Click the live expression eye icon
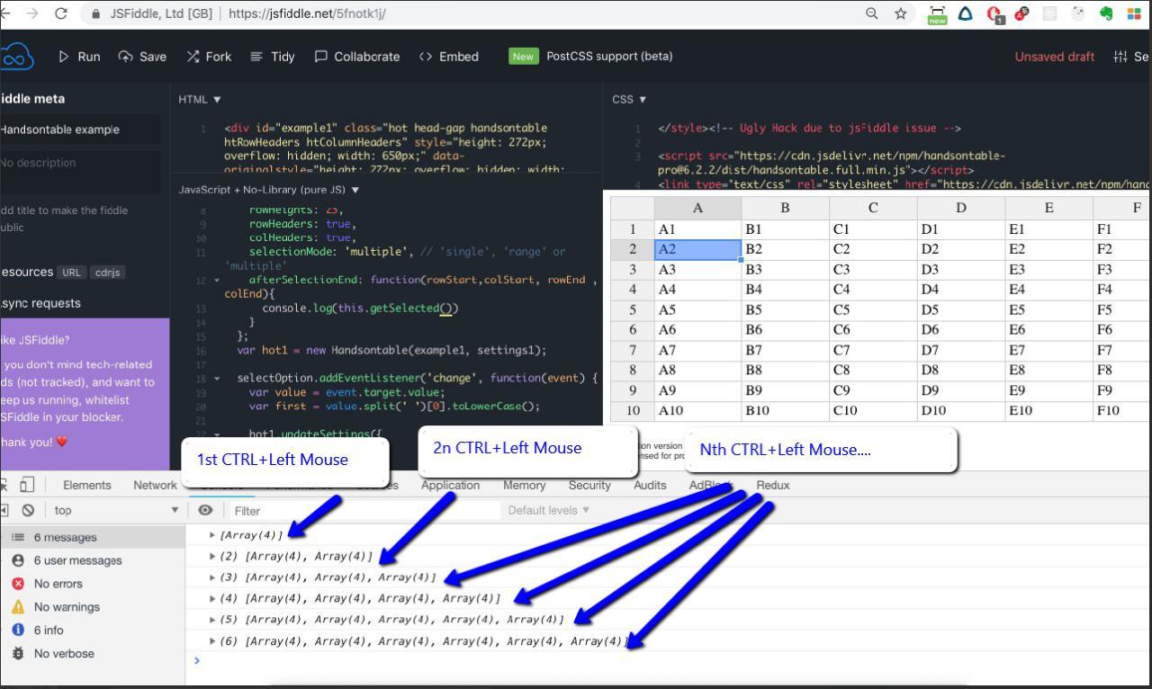This screenshot has width=1152, height=689. [x=205, y=510]
